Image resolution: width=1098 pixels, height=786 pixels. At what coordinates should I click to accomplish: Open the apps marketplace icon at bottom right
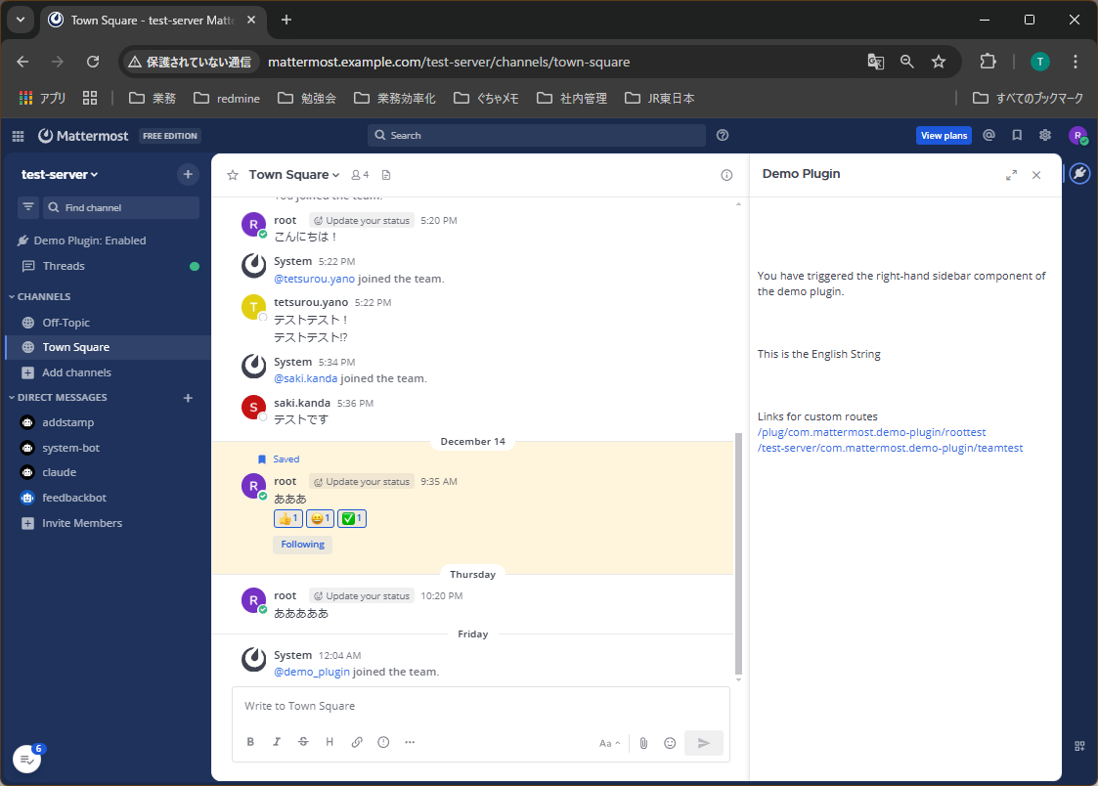click(x=1079, y=746)
